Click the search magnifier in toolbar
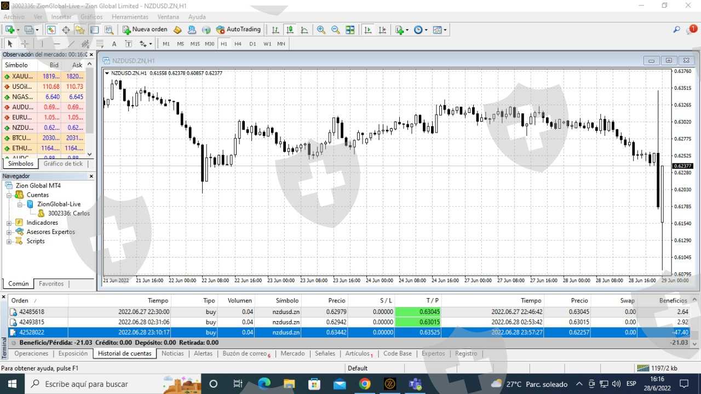 [677, 30]
